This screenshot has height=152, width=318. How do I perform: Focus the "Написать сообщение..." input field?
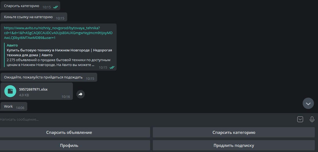point(146,119)
